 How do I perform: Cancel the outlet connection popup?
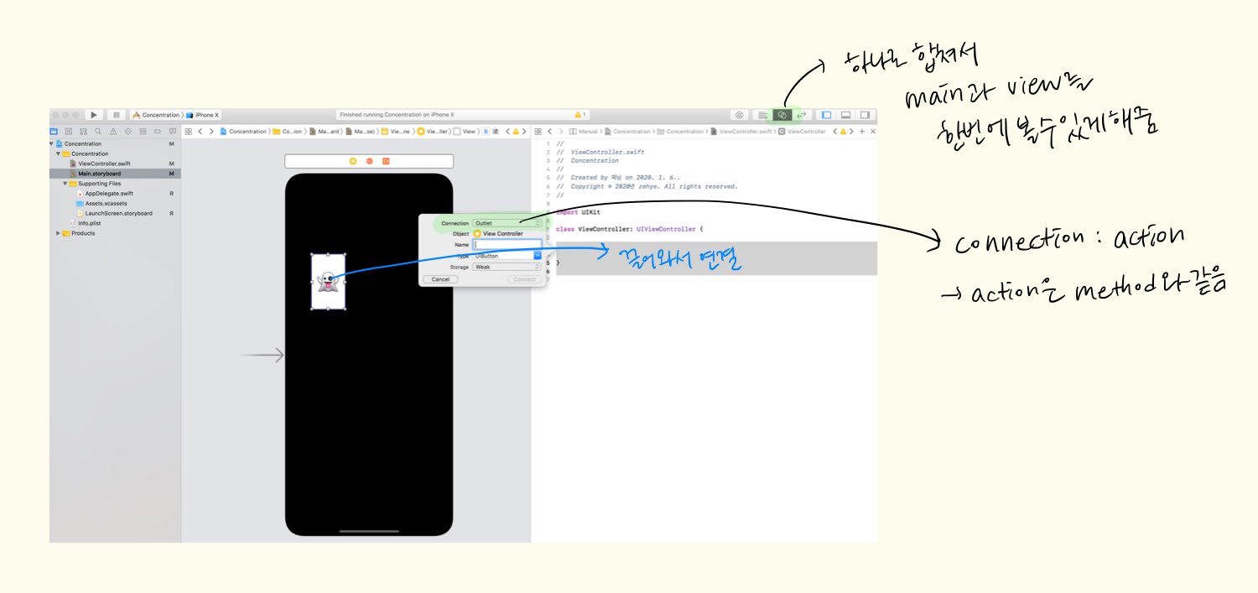tap(440, 278)
